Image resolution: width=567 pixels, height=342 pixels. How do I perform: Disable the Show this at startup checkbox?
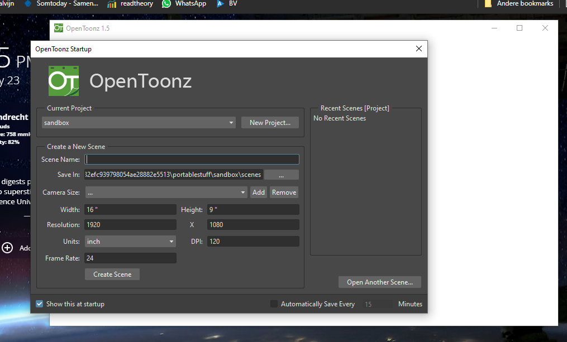[39, 304]
